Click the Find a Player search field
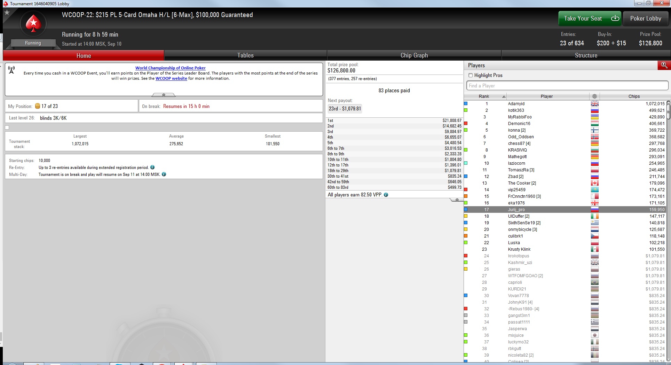Viewport: 671px width, 365px height. (567, 86)
